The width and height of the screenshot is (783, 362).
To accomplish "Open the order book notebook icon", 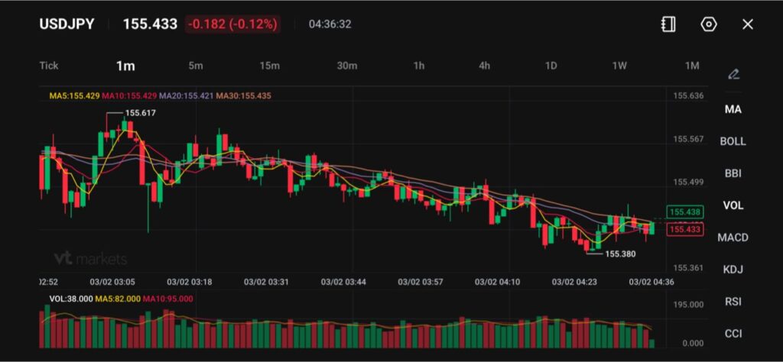I will (668, 24).
